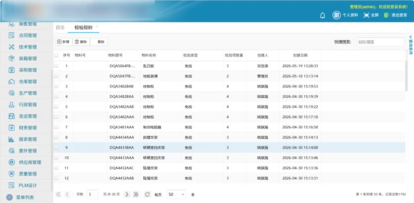The height and width of the screenshot is (203, 414).
Task: Select DQA3482AAA cell in row 6
Action: click(122, 117)
